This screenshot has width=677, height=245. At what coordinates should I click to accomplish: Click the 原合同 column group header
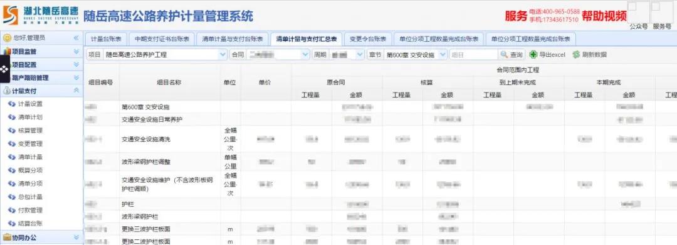[x=336, y=82]
